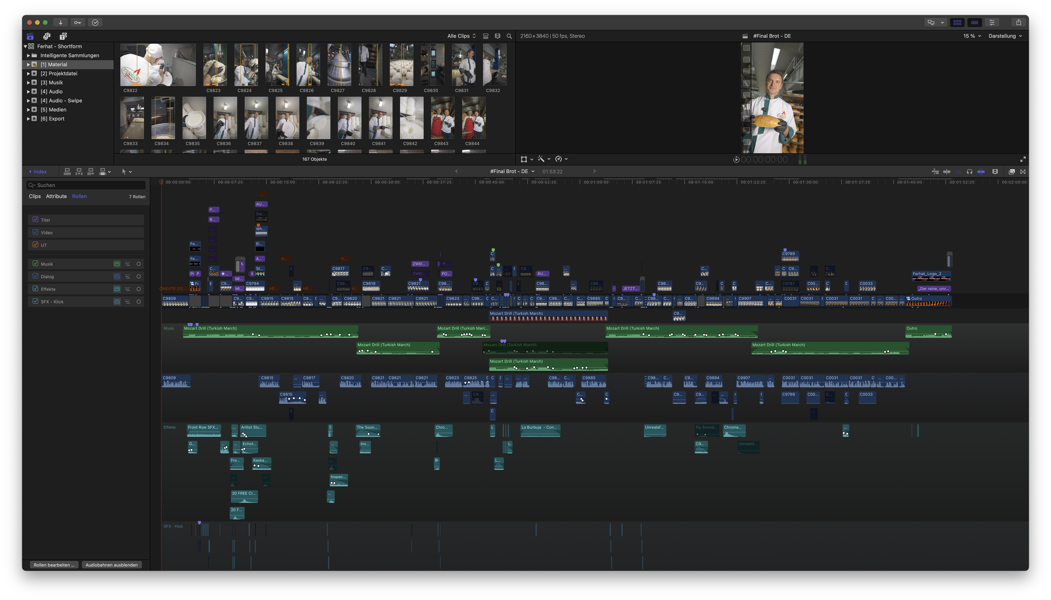Open the Share export icon

point(1018,23)
